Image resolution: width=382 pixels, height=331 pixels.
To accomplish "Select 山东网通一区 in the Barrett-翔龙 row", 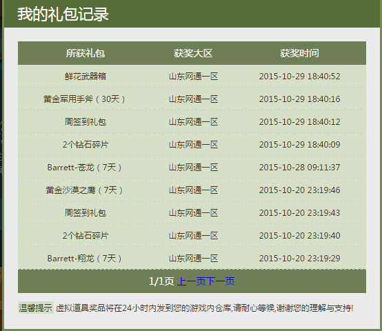I will coord(193,258).
